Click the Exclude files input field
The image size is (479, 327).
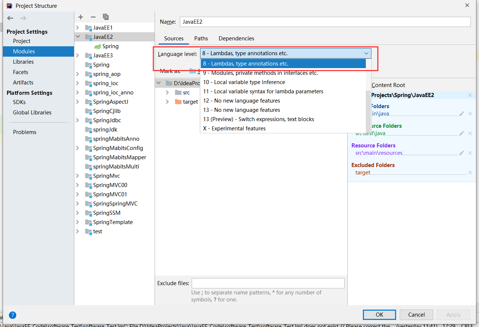coord(268,283)
